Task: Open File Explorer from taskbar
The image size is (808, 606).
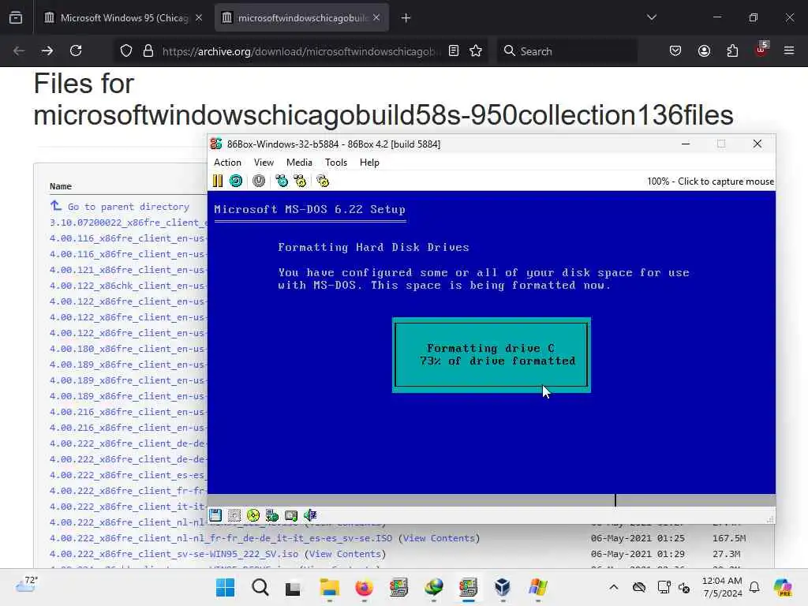Action: pos(330,587)
